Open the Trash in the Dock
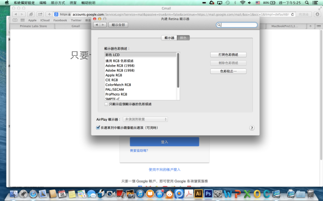 click(310, 194)
